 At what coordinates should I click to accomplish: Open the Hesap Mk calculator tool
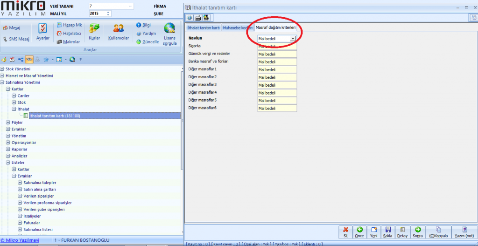click(69, 25)
